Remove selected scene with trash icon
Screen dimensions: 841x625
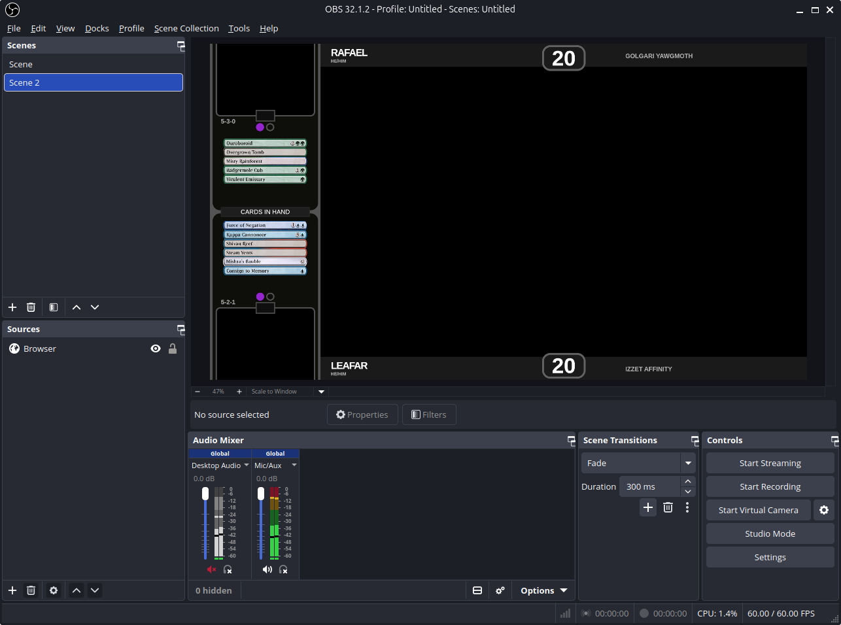(31, 307)
